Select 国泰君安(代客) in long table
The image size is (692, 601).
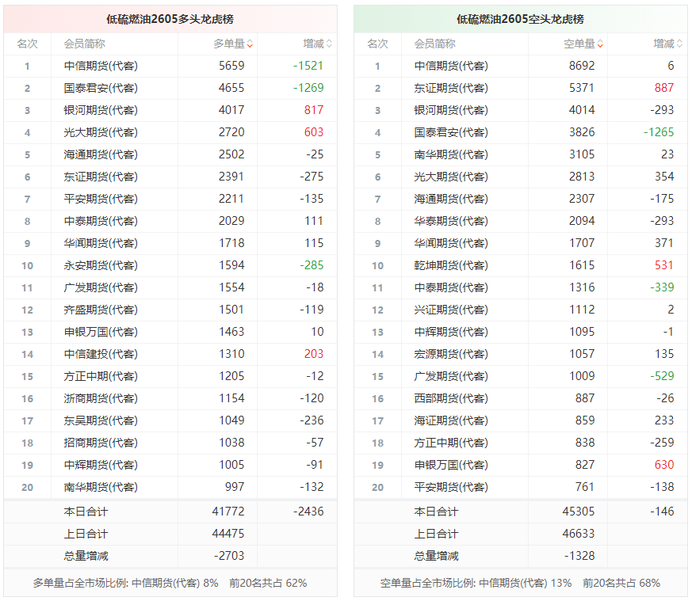[101, 88]
